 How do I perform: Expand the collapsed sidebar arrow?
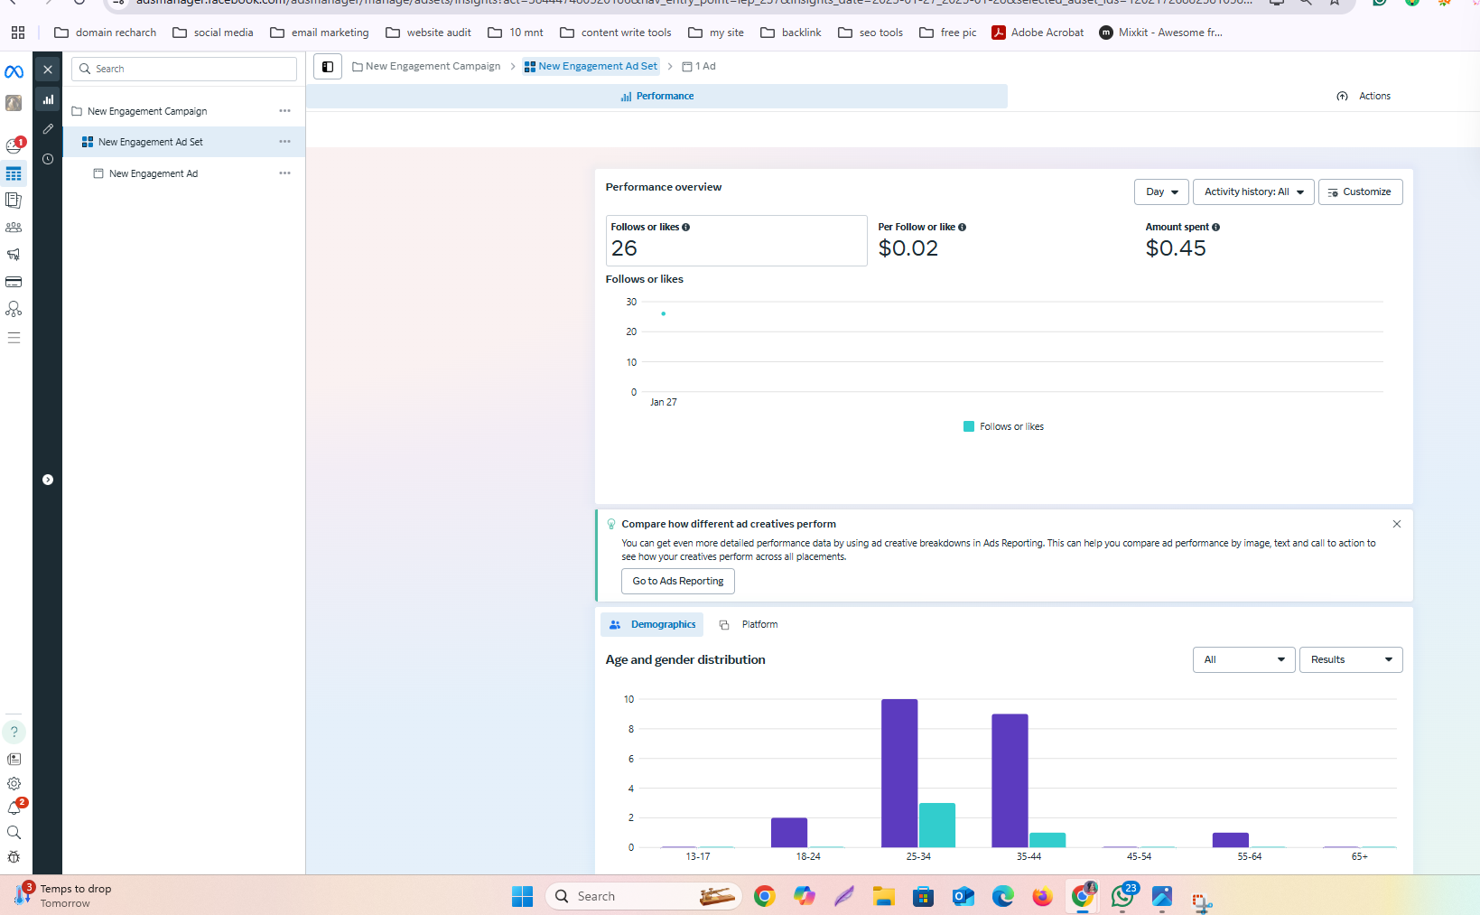coord(48,480)
